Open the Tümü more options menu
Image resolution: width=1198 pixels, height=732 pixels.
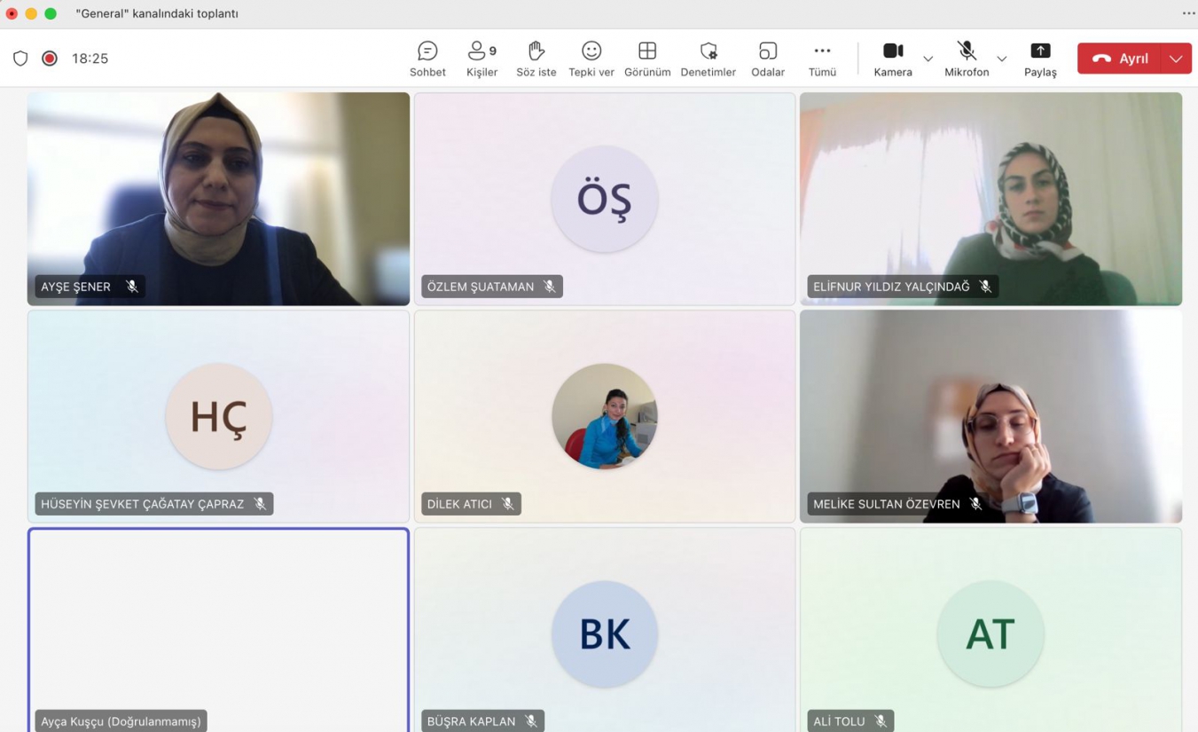click(822, 59)
